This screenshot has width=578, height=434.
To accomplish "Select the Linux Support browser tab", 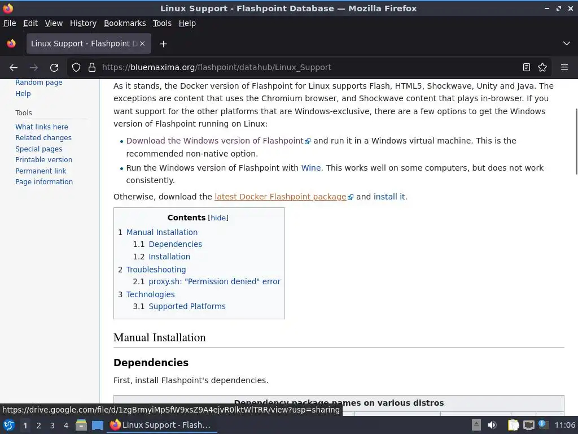I will [89, 44].
